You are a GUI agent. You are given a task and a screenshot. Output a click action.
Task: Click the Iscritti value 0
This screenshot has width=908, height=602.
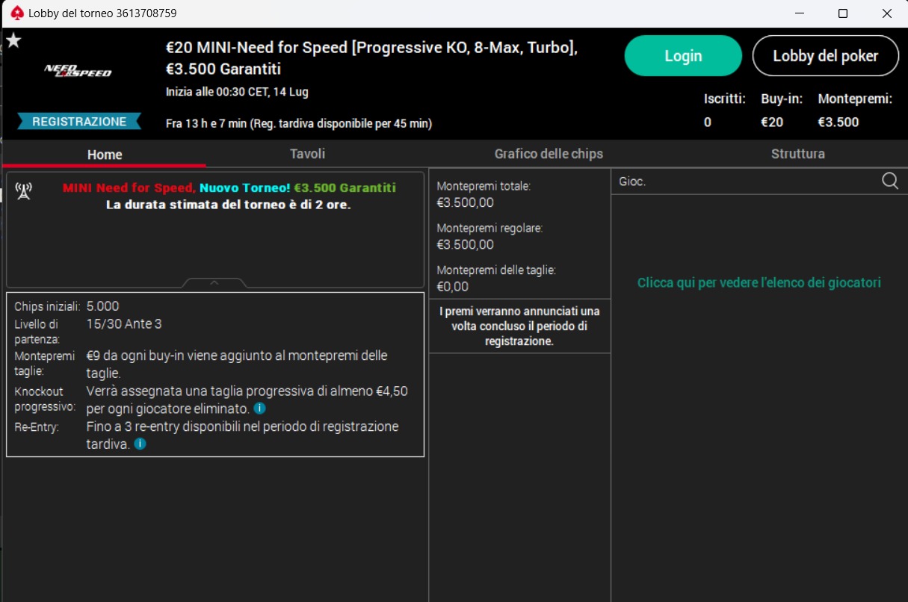[708, 122]
